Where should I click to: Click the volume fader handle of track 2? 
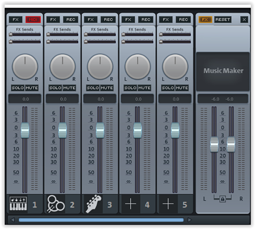pos(63,130)
